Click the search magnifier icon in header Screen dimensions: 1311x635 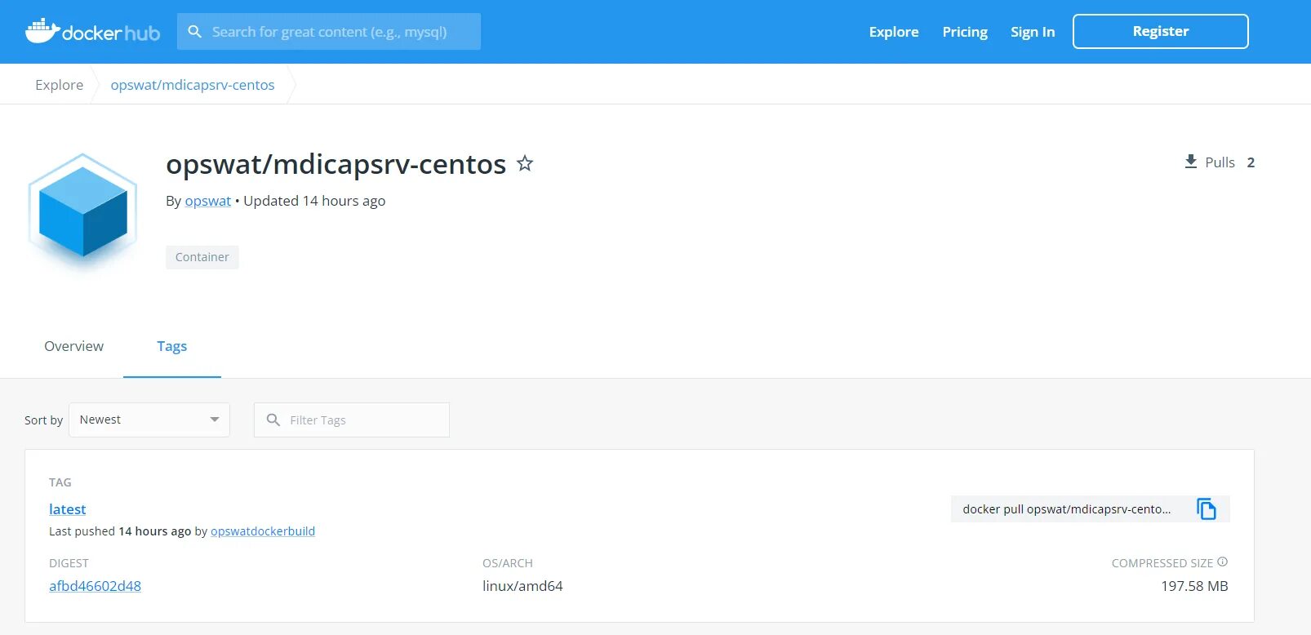pyautogui.click(x=194, y=32)
